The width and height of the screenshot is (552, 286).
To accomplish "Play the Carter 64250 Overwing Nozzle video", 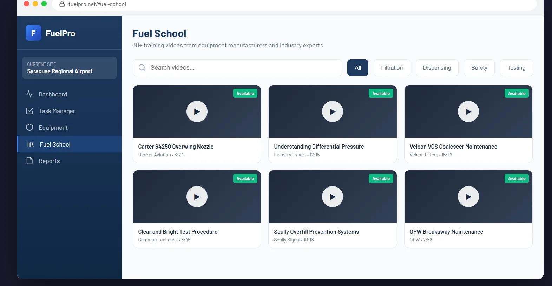I will click(x=197, y=111).
